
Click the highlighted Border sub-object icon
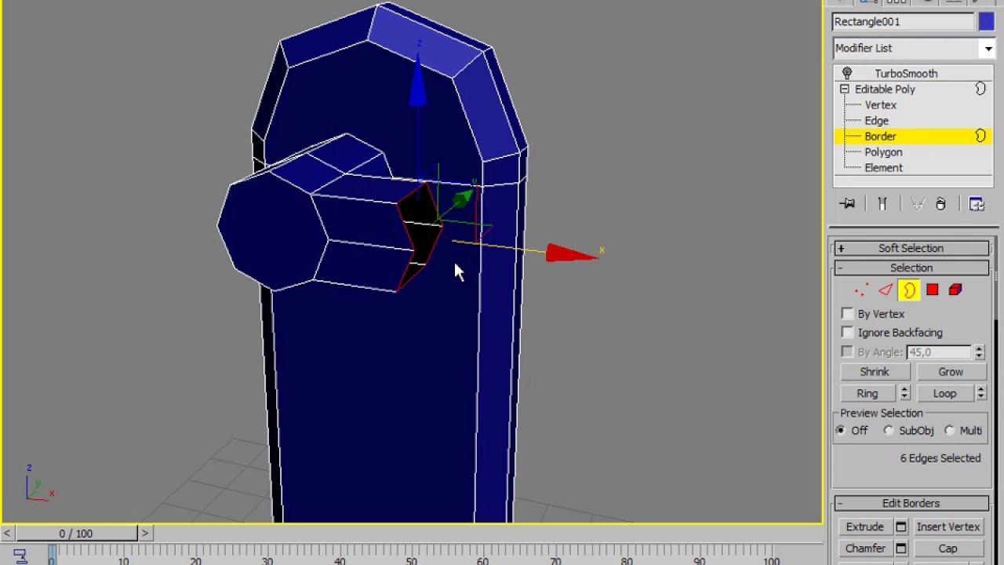[x=908, y=290]
